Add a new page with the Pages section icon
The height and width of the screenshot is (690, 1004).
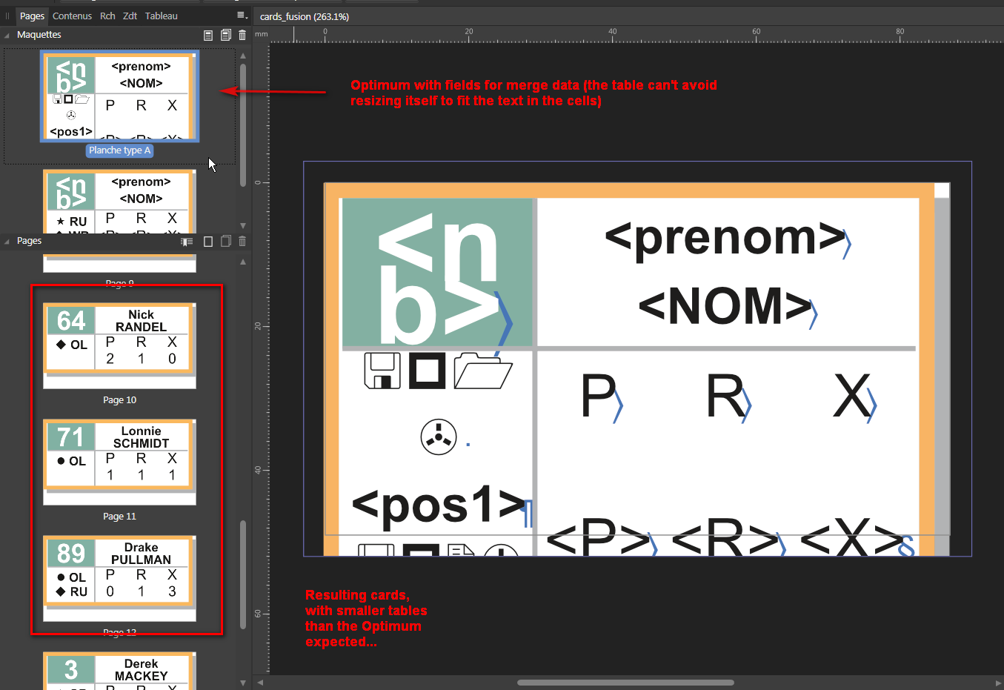[208, 241]
